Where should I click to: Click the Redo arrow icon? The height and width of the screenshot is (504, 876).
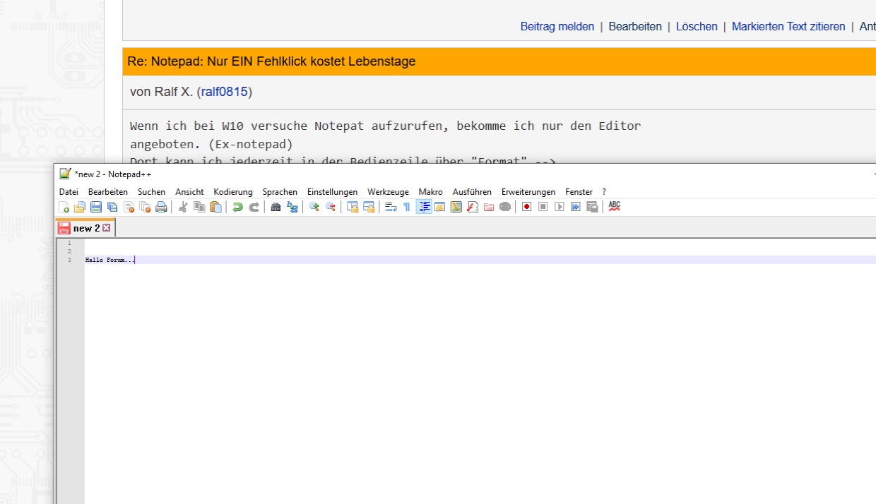point(254,207)
